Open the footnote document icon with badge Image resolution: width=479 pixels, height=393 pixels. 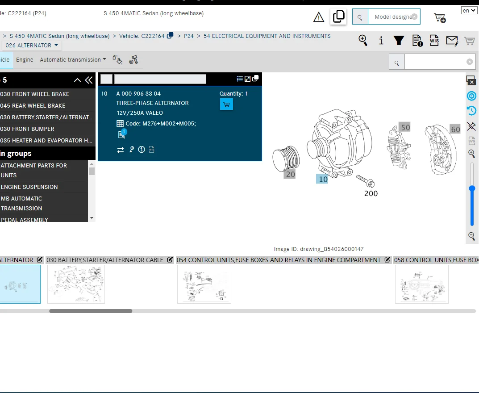coord(122,134)
